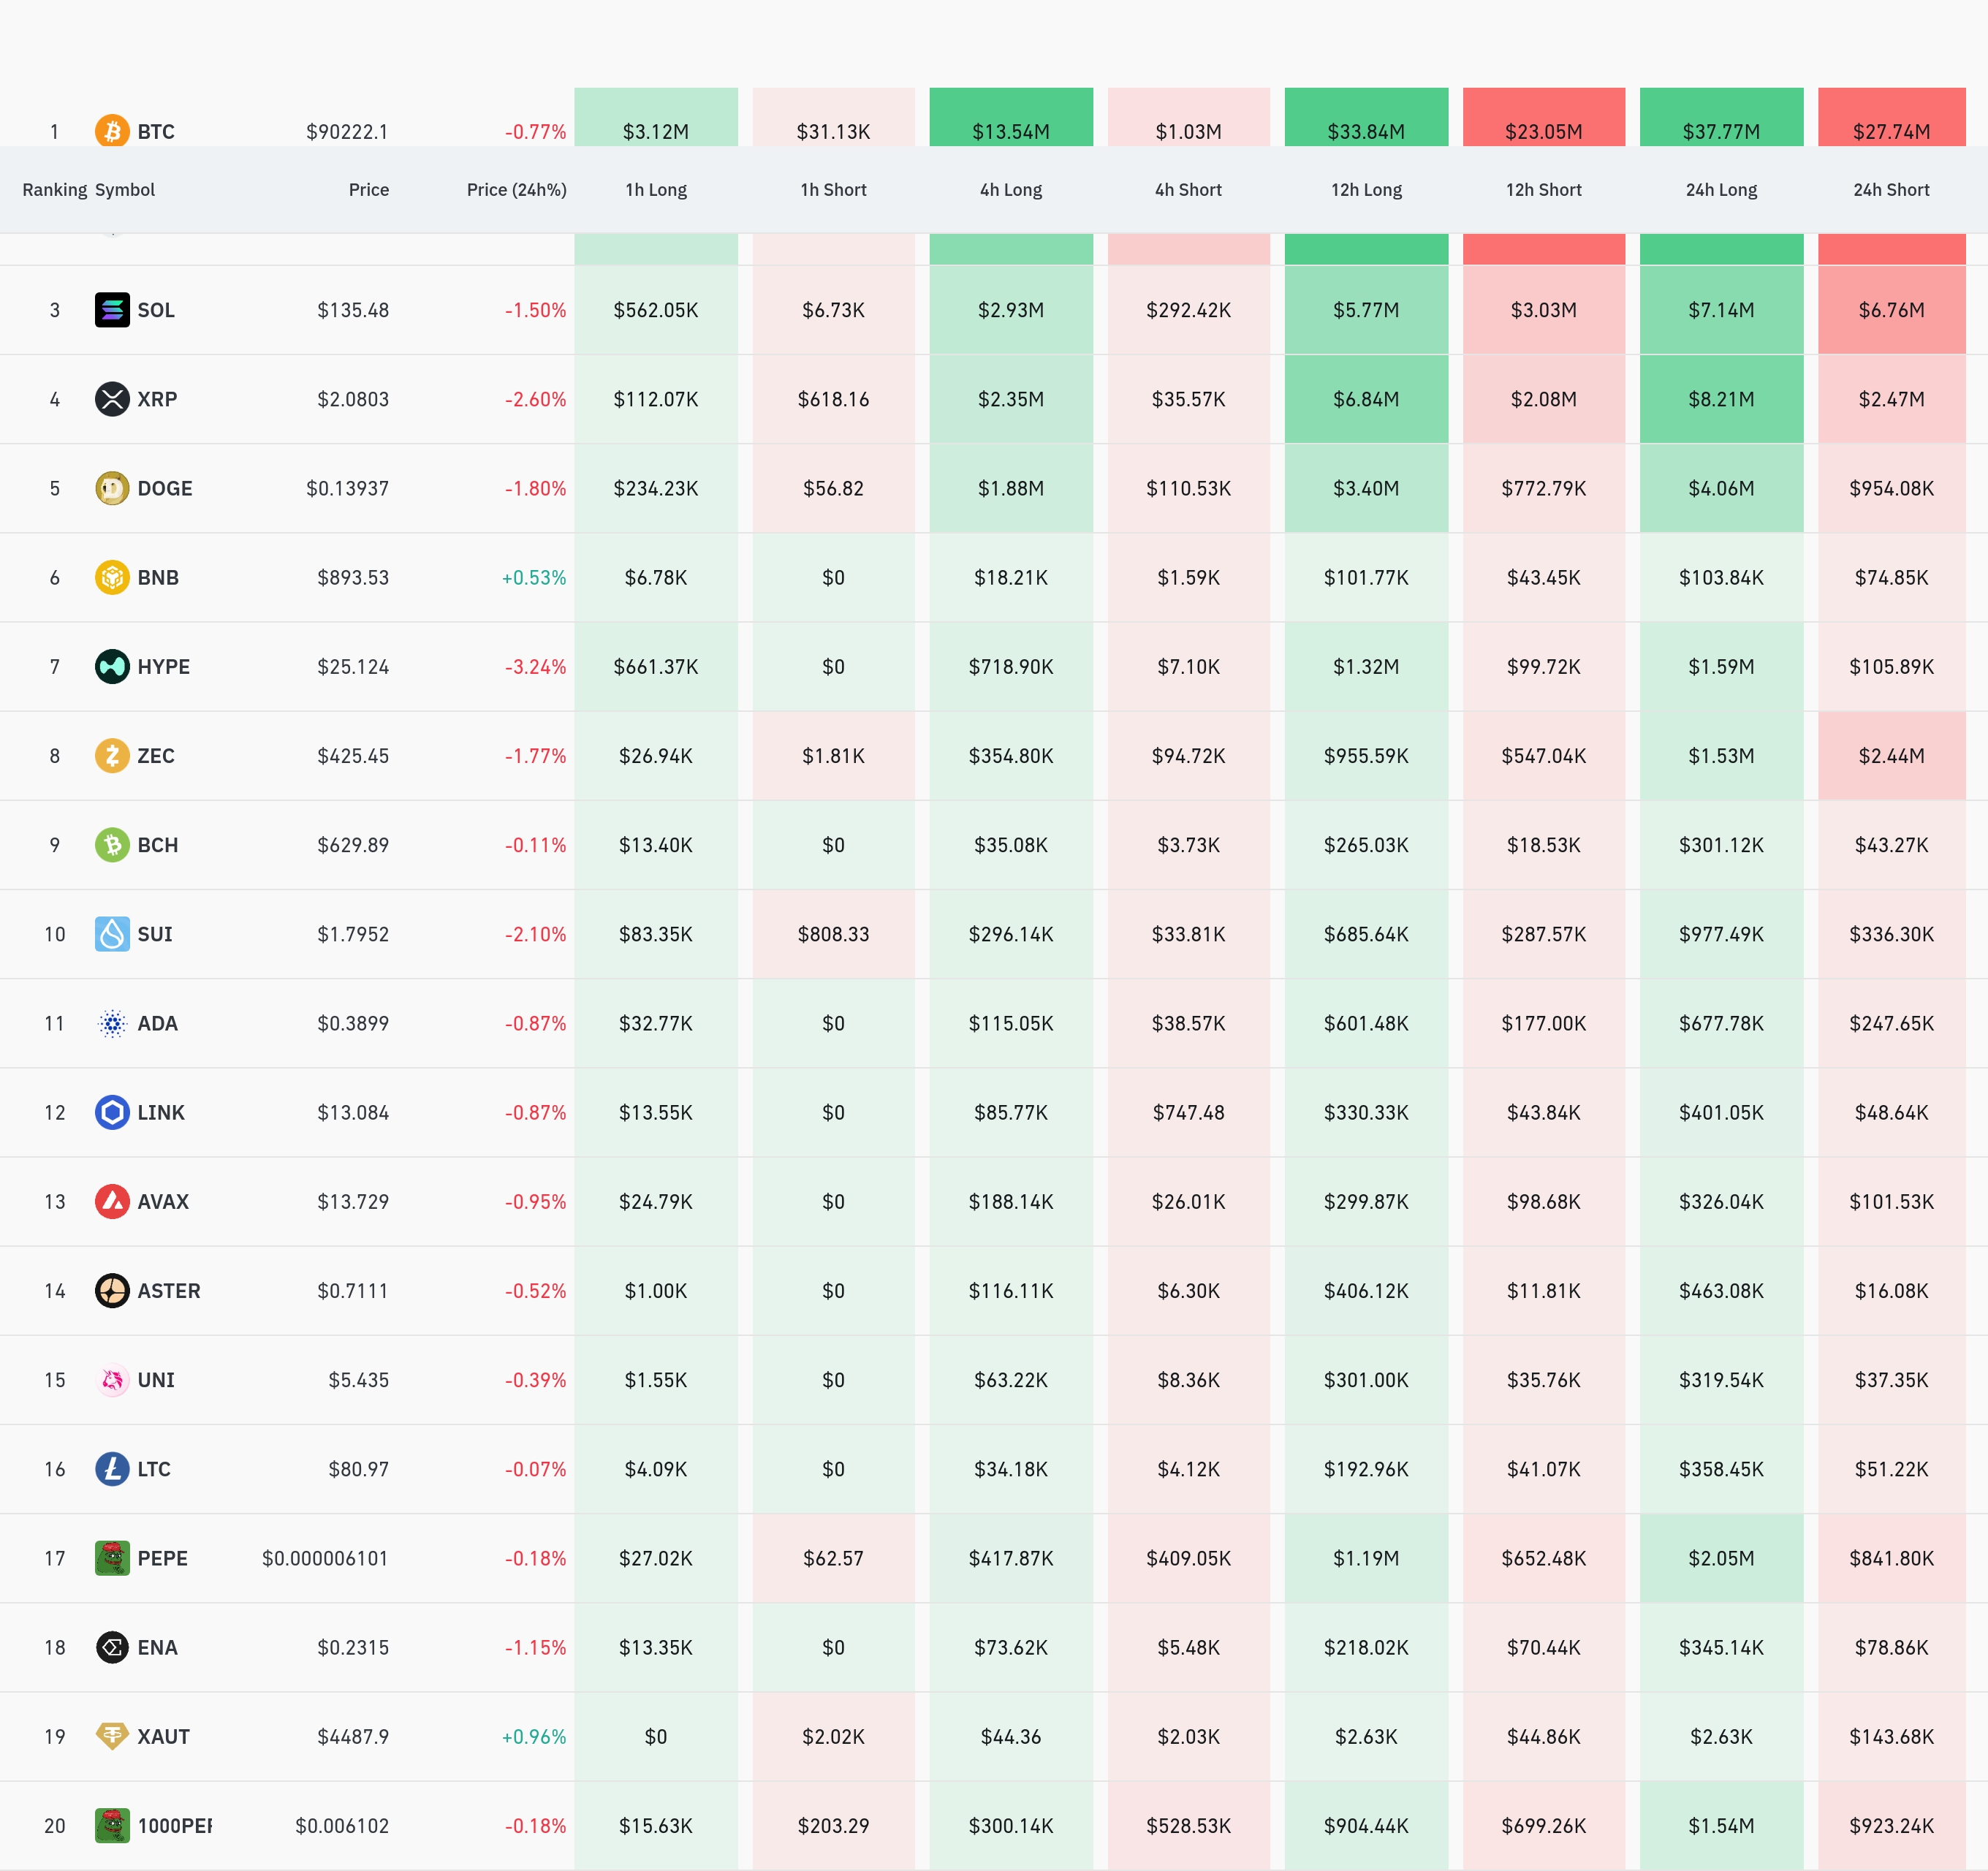This screenshot has height=1871, width=1988.
Task: Click the XAUT gold icon
Action: [x=112, y=1736]
